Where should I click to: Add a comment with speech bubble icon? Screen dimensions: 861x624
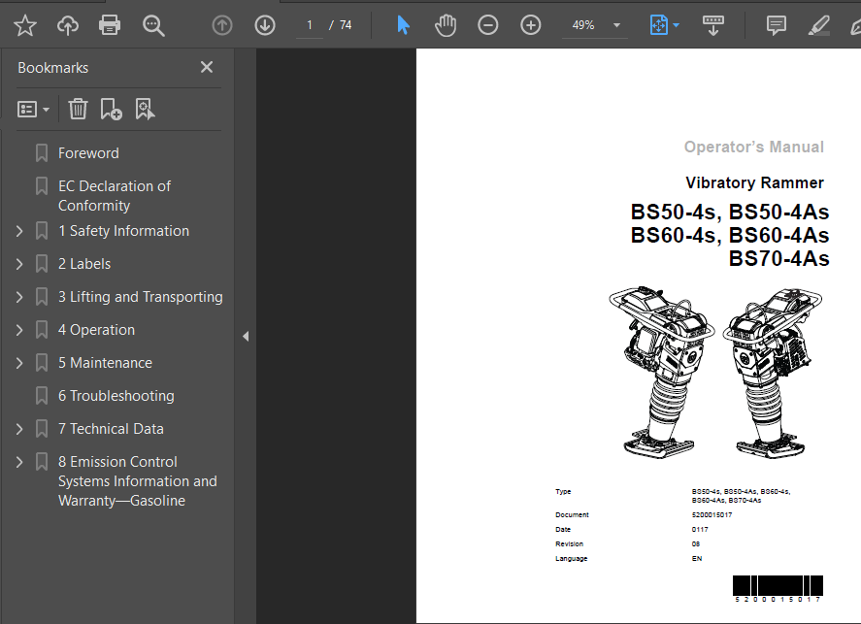coord(776,25)
